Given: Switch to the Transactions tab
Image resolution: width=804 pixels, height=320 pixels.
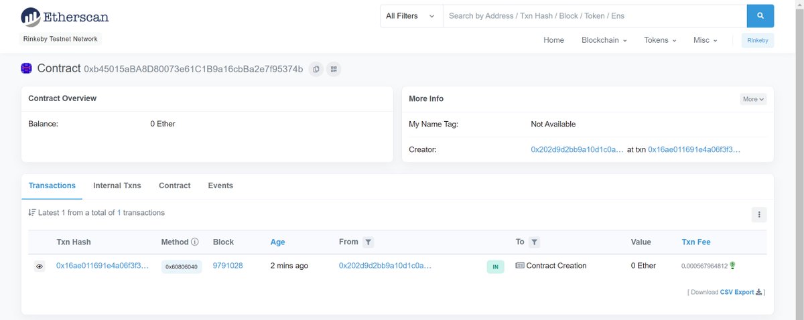Looking at the screenshot, I should pyautogui.click(x=52, y=185).
